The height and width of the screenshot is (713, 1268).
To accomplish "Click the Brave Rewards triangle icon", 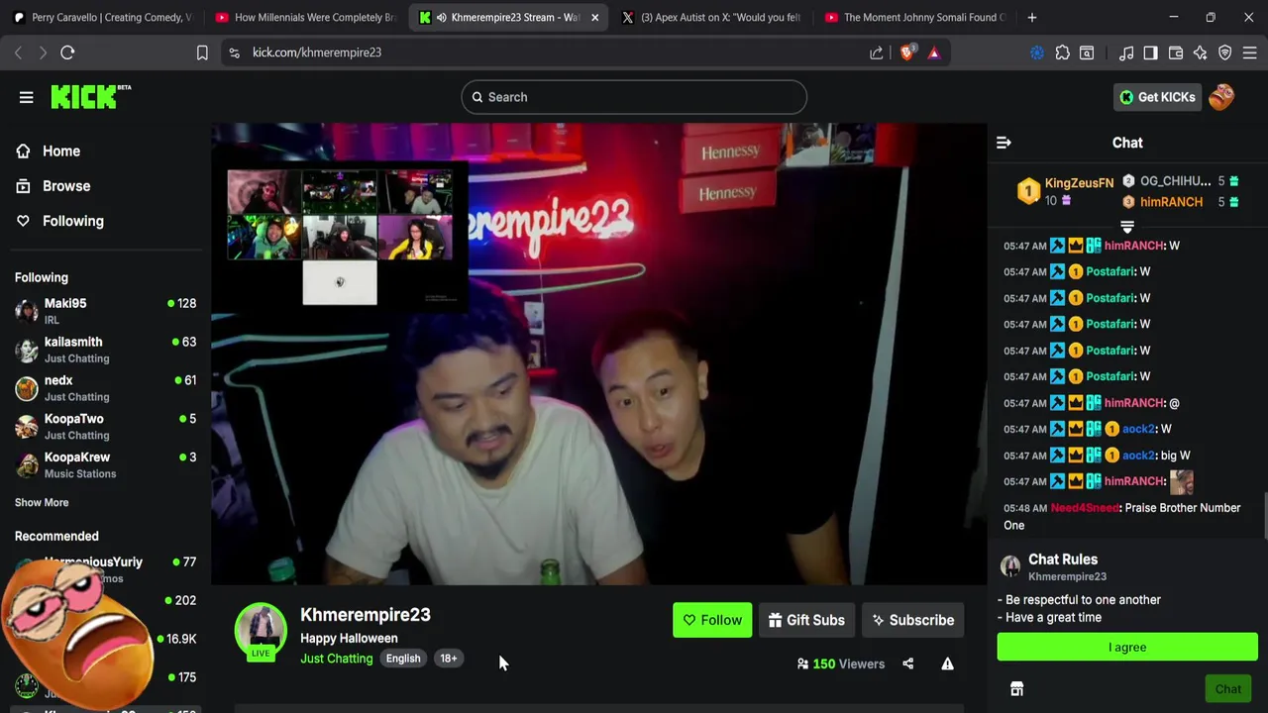I will click(x=933, y=52).
